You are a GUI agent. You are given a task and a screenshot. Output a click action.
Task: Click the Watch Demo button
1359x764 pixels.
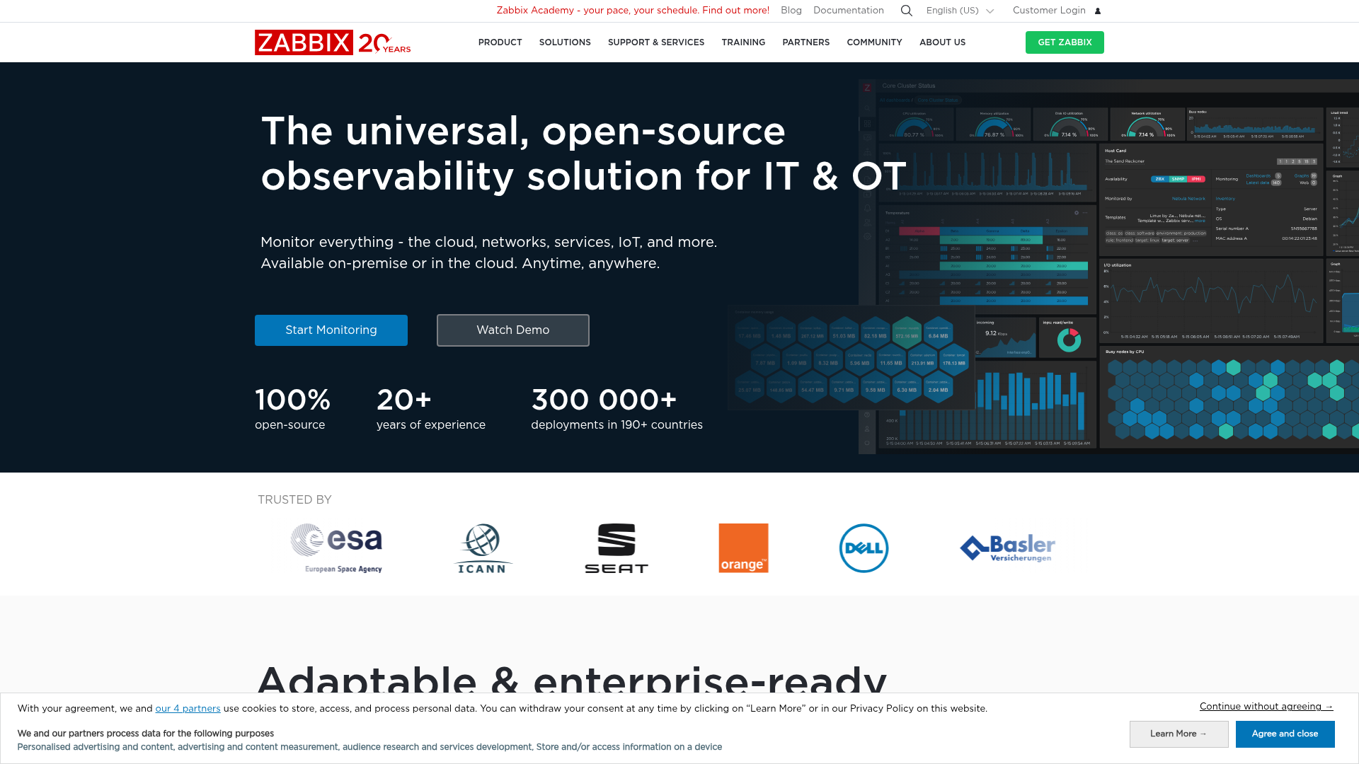point(512,330)
